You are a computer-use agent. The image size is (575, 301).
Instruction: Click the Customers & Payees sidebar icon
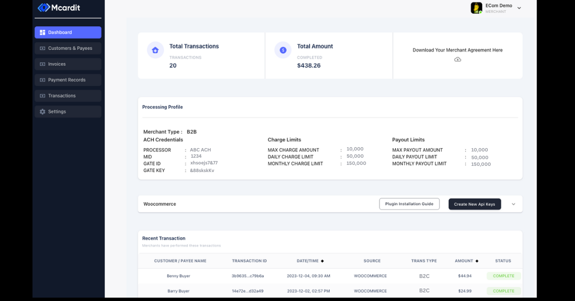(x=43, y=48)
